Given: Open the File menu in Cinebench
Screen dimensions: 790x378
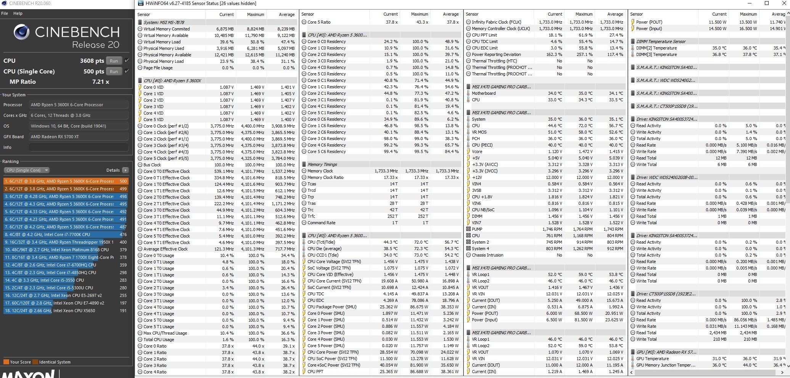Looking at the screenshot, I should pyautogui.click(x=5, y=13).
